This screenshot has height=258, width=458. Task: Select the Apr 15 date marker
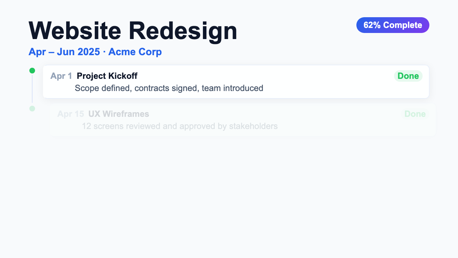point(71,114)
